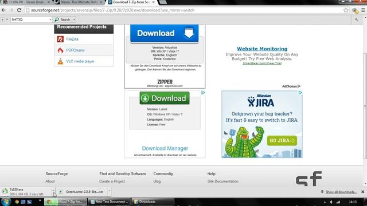This screenshot has height=206, width=367.
Task: Switch to New Text Document taskbar window
Action: pos(110,202)
